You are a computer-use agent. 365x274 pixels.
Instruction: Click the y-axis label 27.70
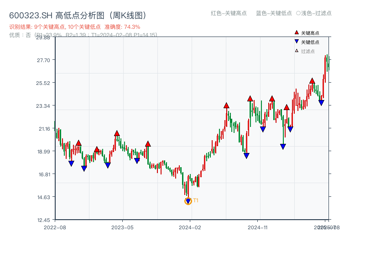[43, 60]
